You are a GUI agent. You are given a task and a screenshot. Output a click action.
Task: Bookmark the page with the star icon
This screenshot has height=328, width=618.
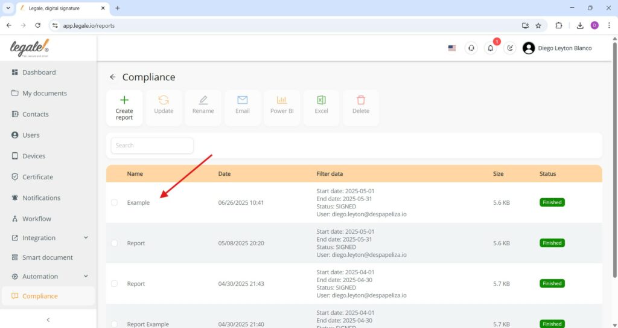538,25
